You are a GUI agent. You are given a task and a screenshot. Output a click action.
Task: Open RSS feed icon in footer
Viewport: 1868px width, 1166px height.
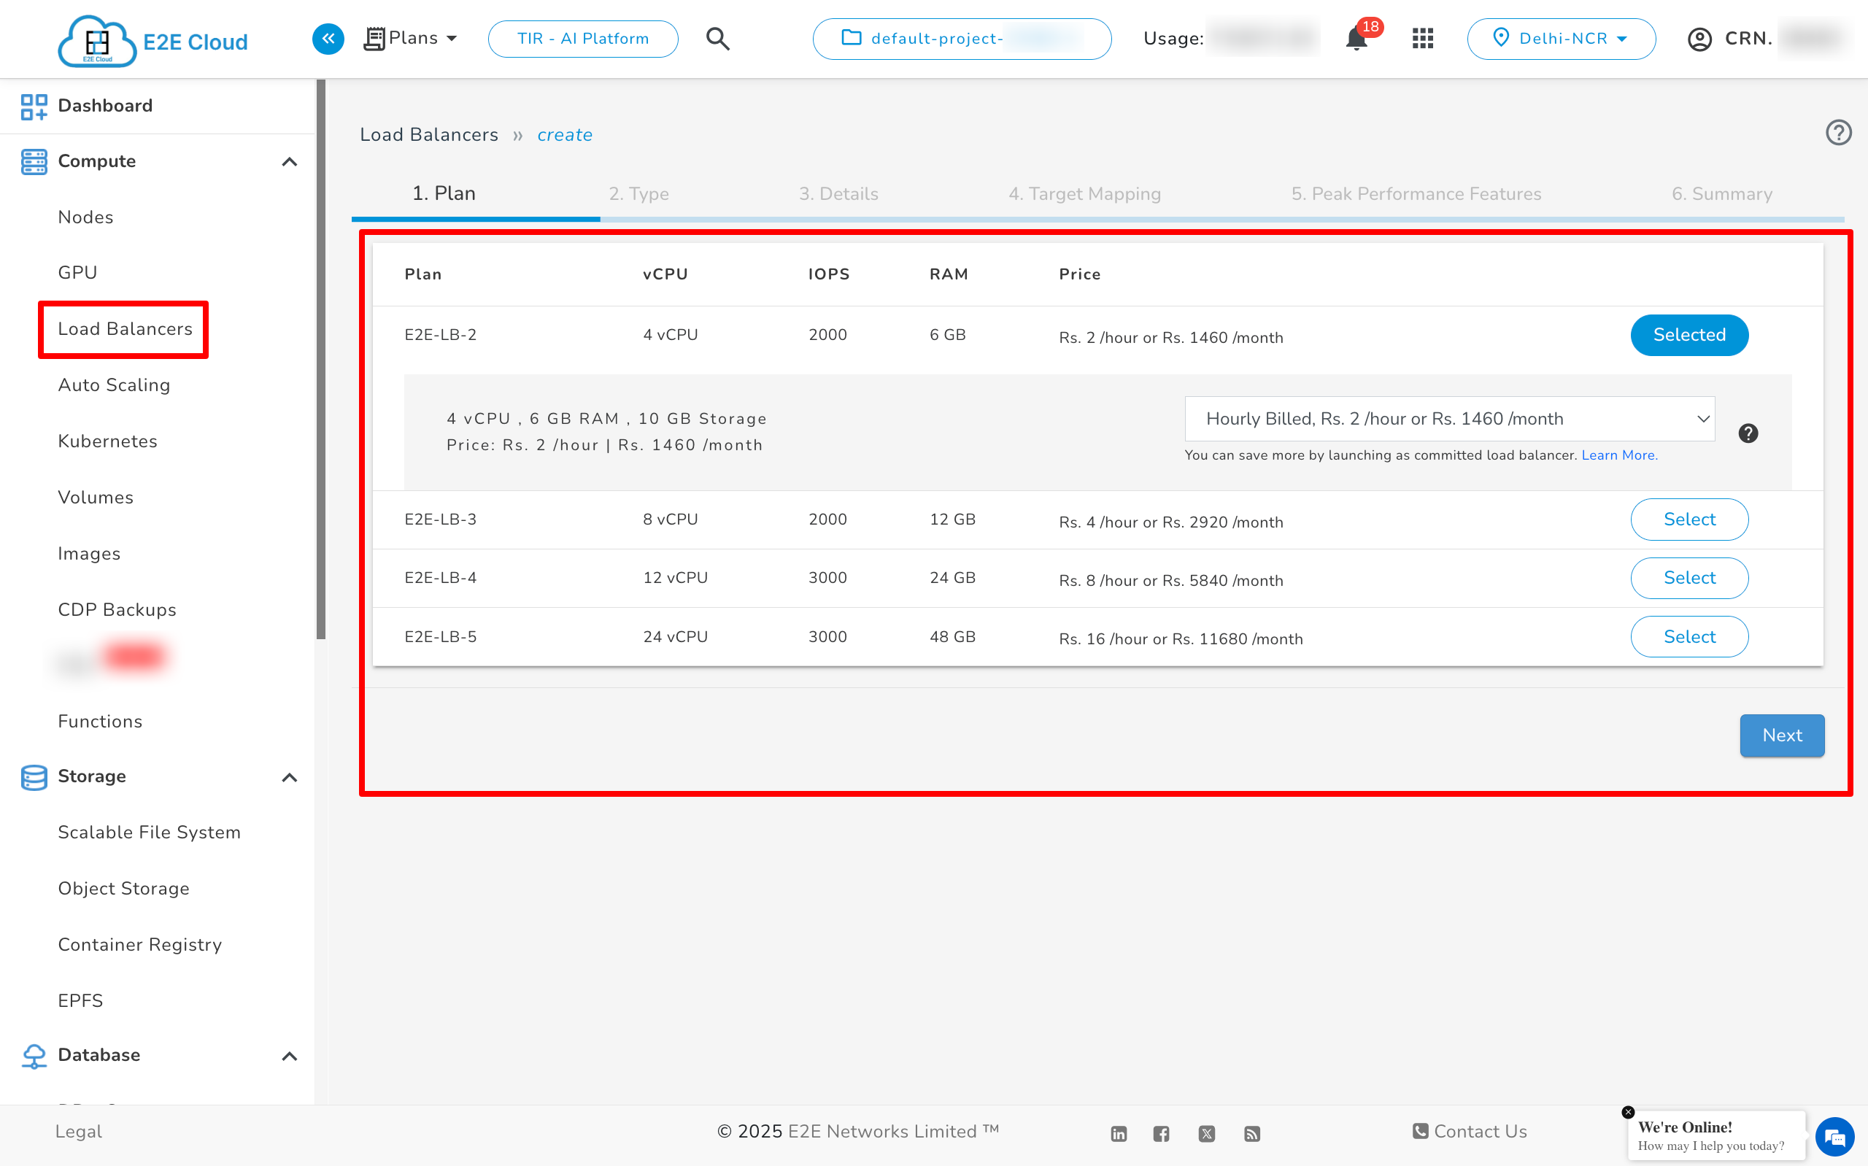click(x=1251, y=1133)
